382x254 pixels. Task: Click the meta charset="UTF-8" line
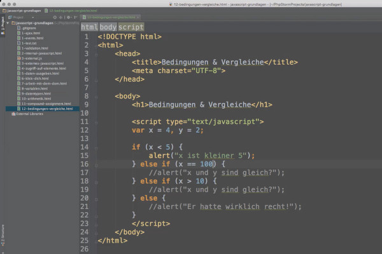coord(178,70)
